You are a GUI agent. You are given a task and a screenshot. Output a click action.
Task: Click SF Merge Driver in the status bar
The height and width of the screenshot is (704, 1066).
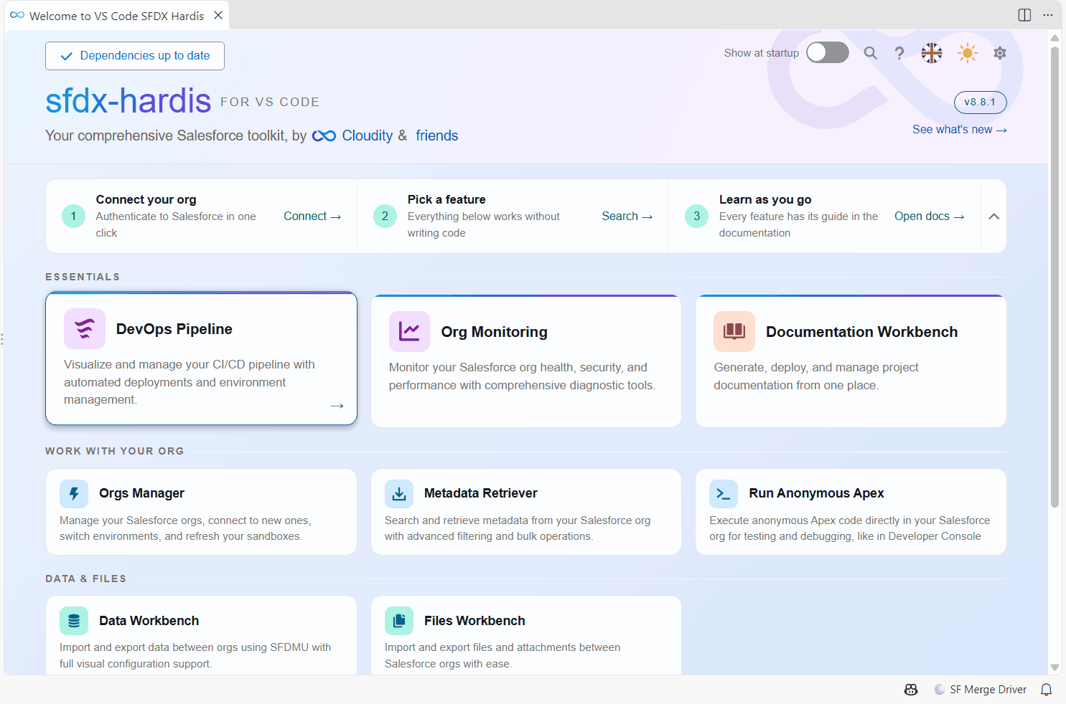click(x=981, y=690)
